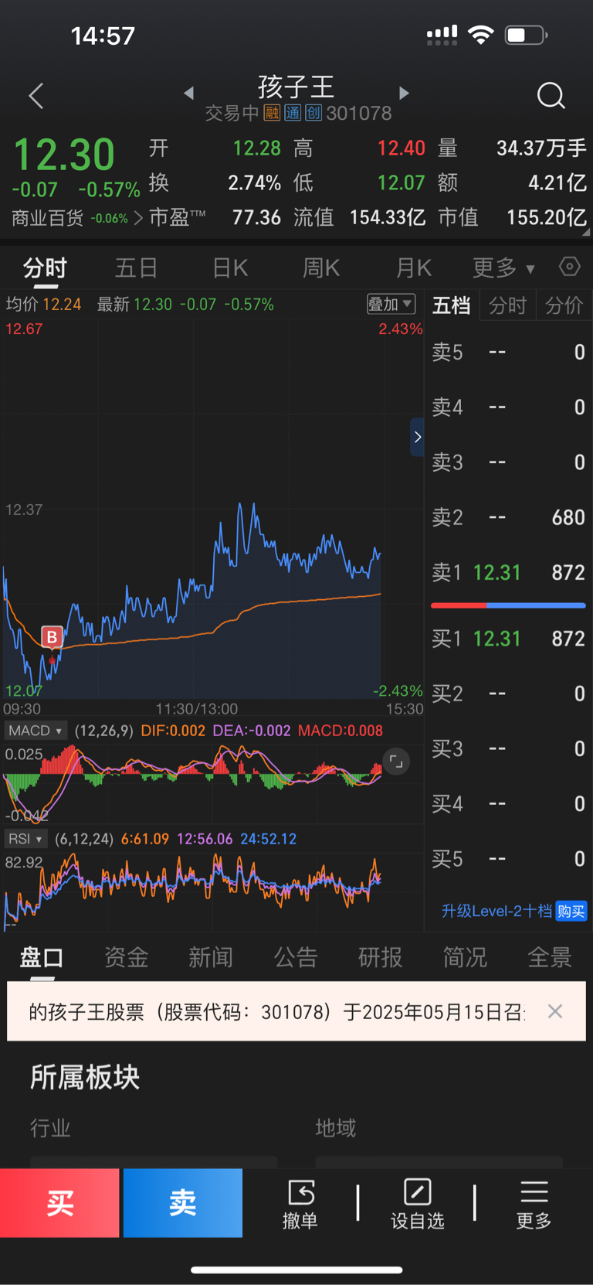
Task: Tap the 设自选 add to watchlist icon
Action: pos(417,1203)
